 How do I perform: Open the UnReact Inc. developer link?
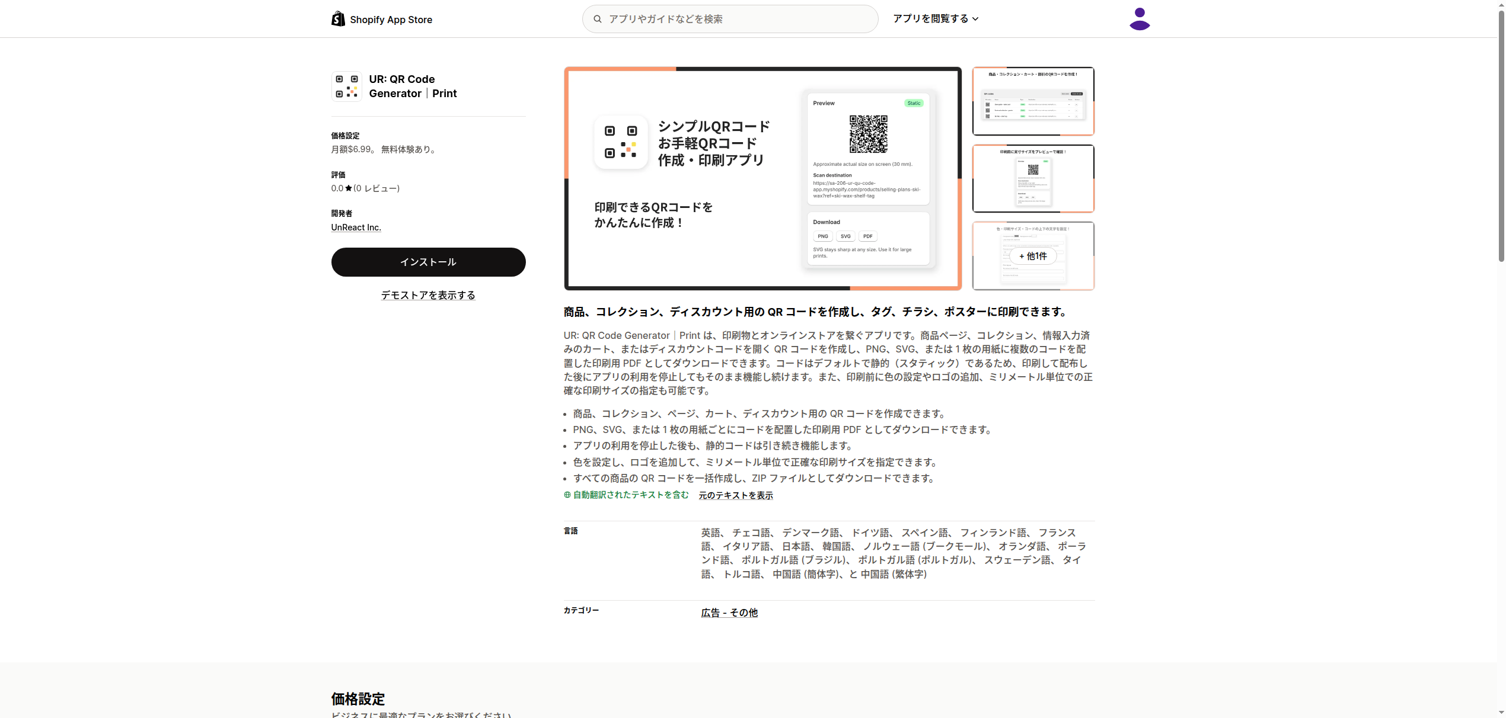click(356, 227)
